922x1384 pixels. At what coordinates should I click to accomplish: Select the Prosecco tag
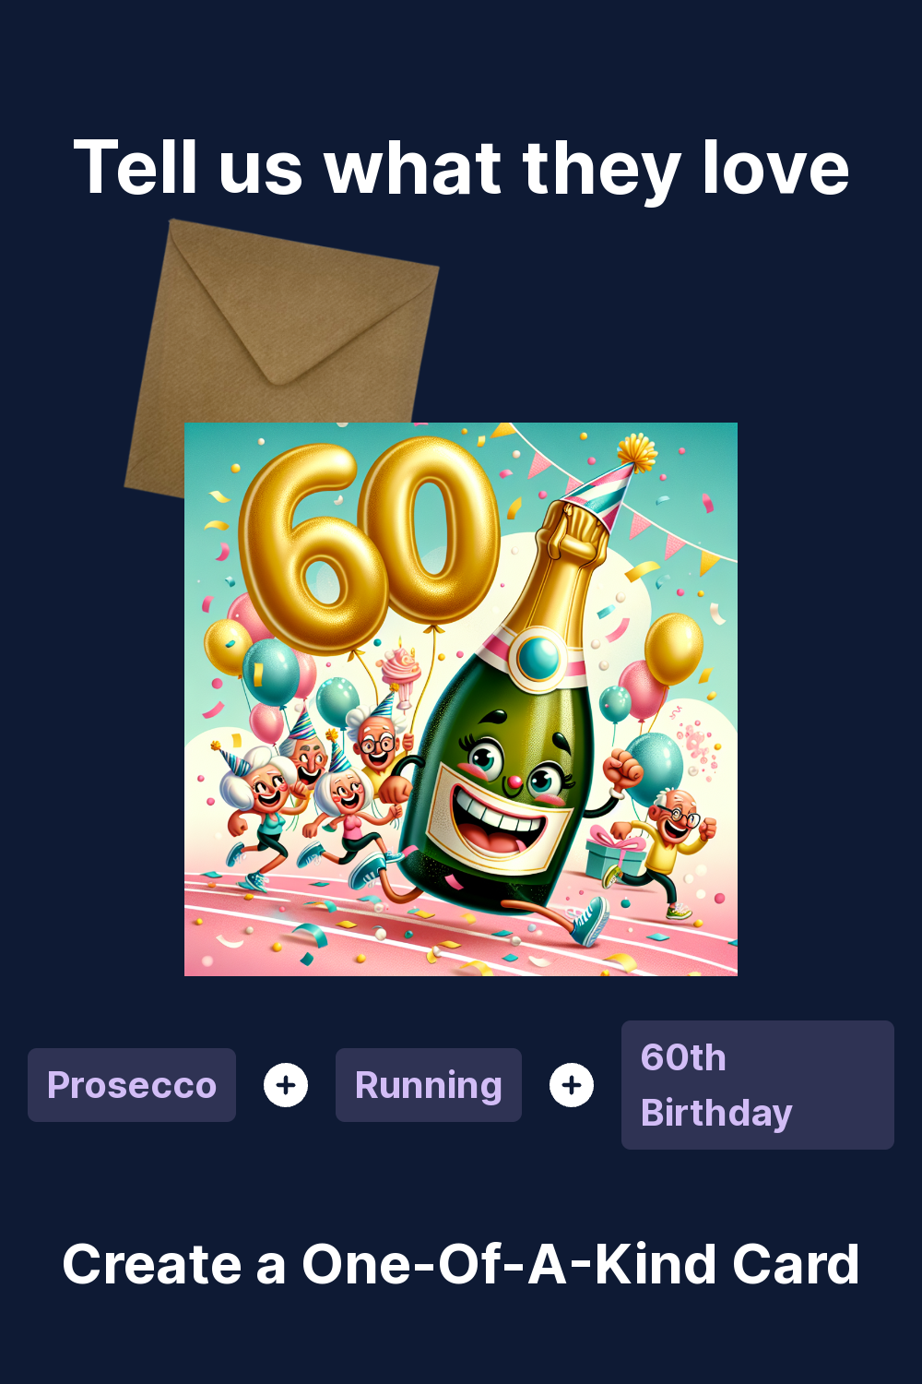(132, 1085)
